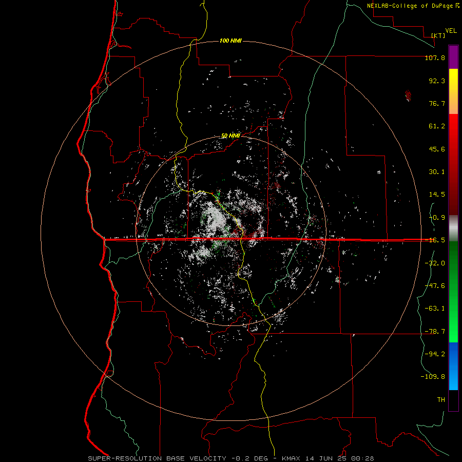Viewport: 462px width, 462px height.
Task: Click the 61.2 value on velocity scale
Action: 437,126
